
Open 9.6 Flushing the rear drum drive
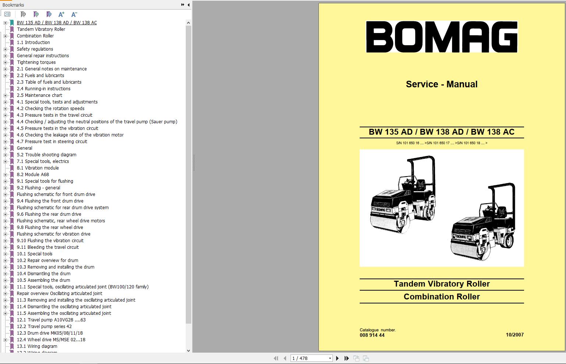pos(49,214)
